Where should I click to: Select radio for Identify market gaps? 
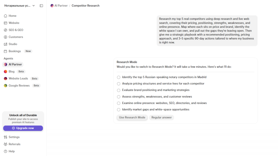point(119,110)
